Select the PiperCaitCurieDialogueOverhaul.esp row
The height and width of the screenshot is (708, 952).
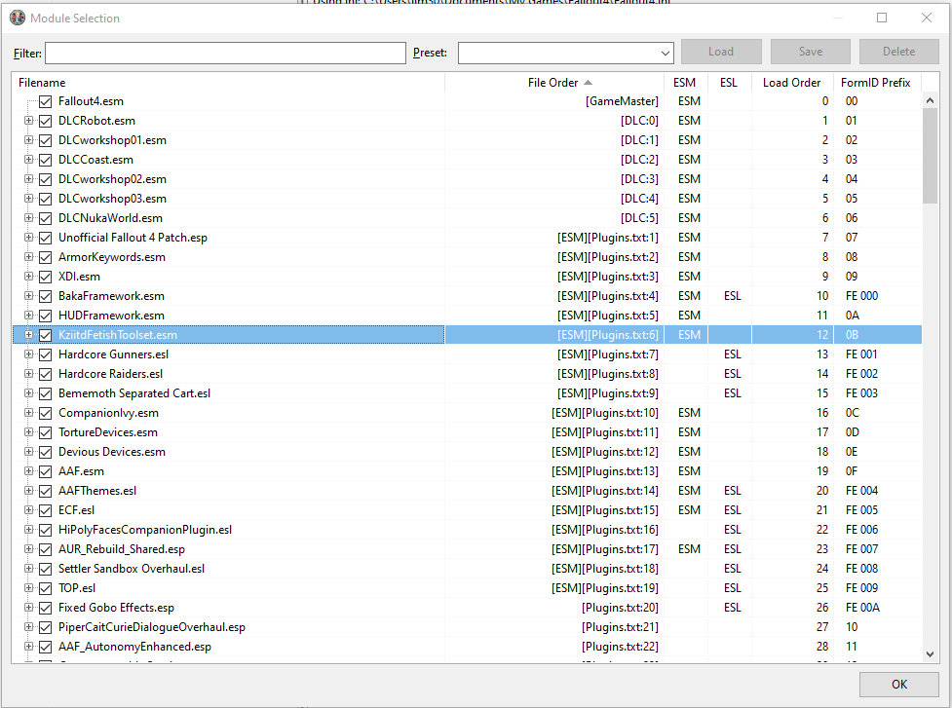(468, 627)
